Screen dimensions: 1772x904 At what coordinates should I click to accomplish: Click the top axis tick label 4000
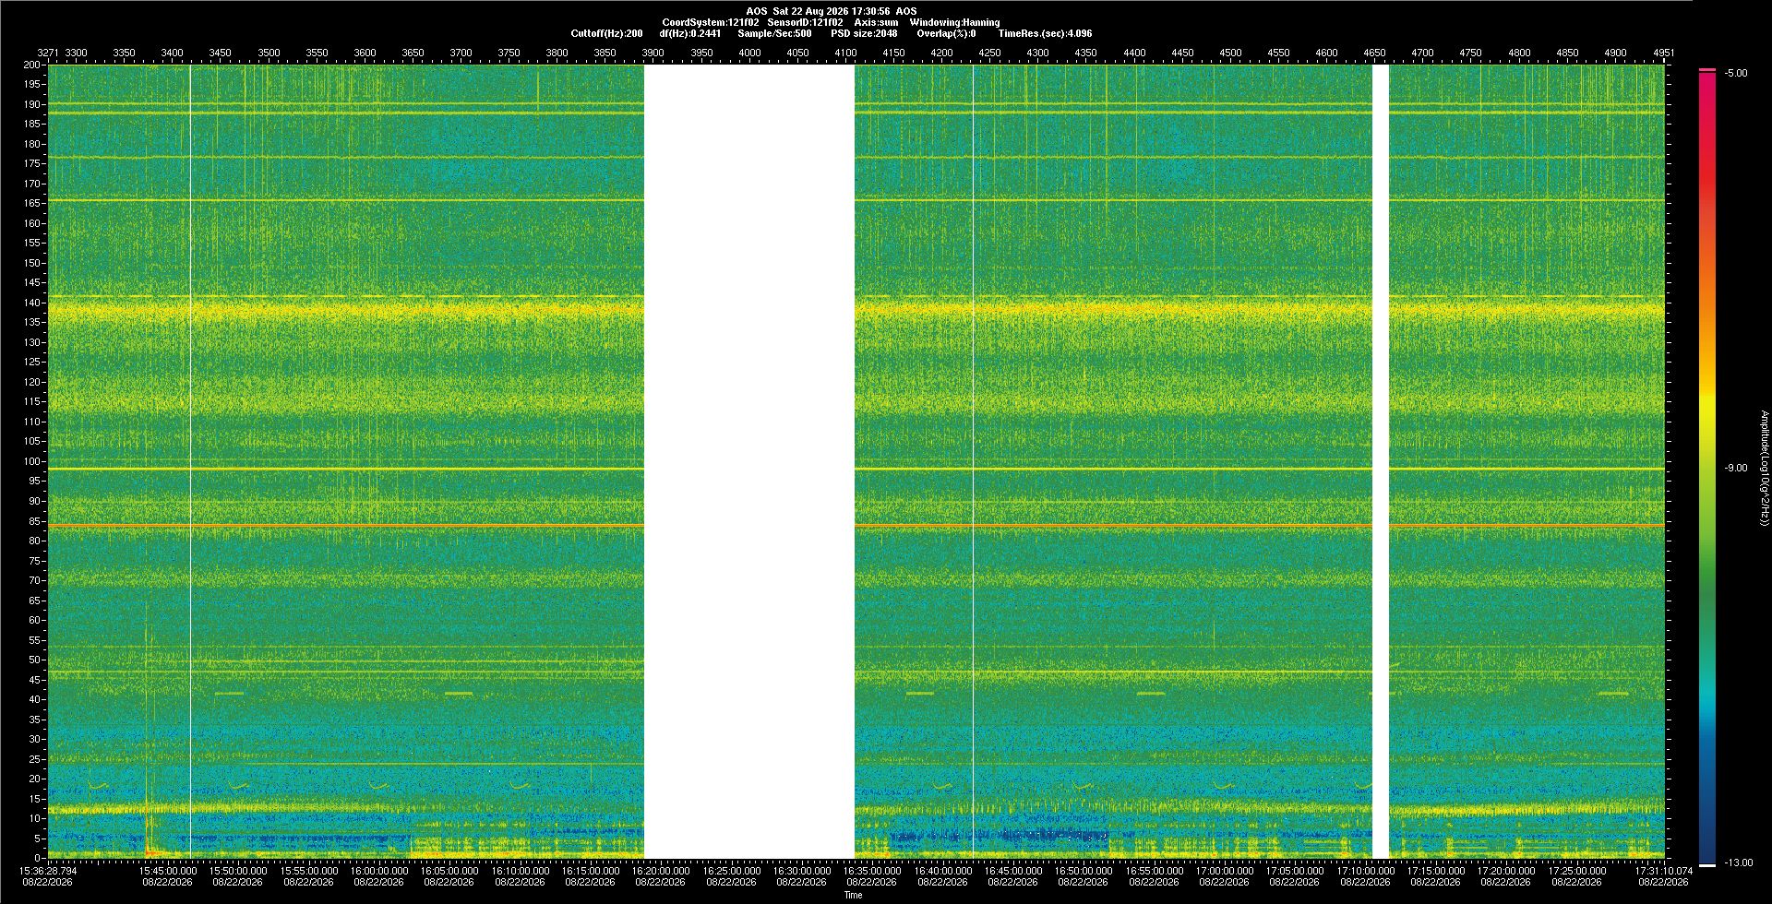pos(749,53)
